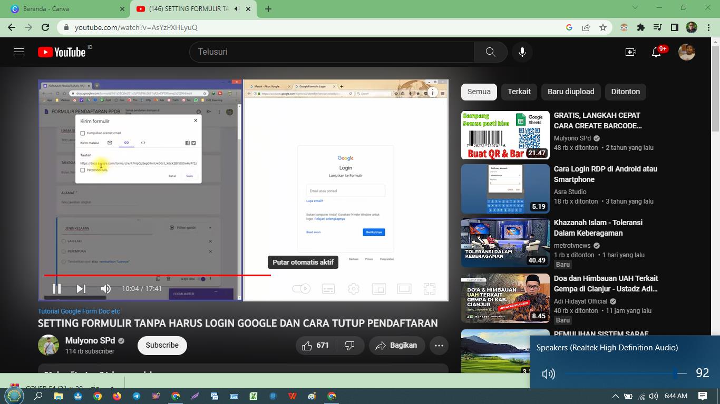Enter fullscreen mode in player
The height and width of the screenshot is (404, 720).
point(430,288)
